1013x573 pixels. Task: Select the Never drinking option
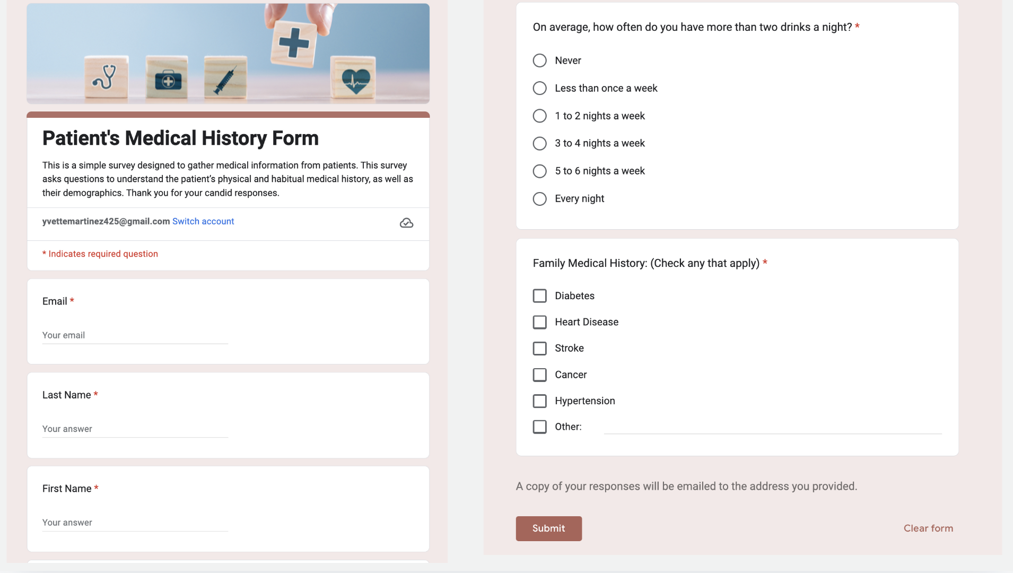point(539,60)
